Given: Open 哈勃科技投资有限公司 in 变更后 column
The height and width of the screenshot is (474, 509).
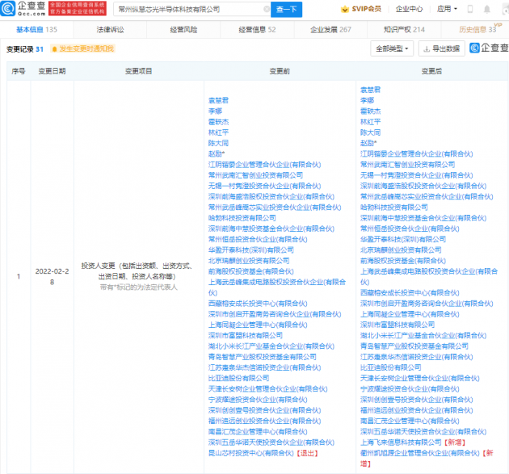Looking at the screenshot, I should pyautogui.click(x=393, y=208).
